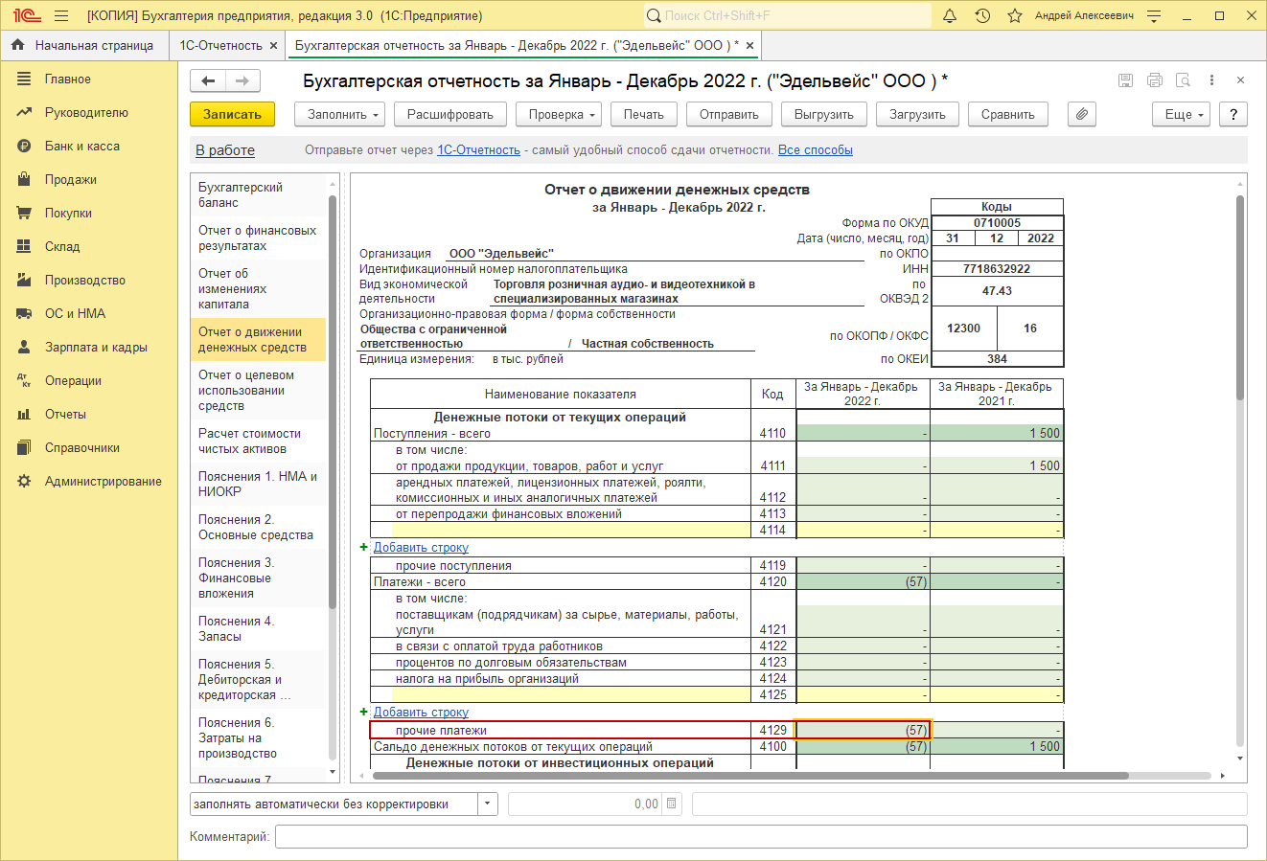Open the 1C main menu hamburger icon
Image resolution: width=1267 pixels, height=861 pixels.
point(61,16)
